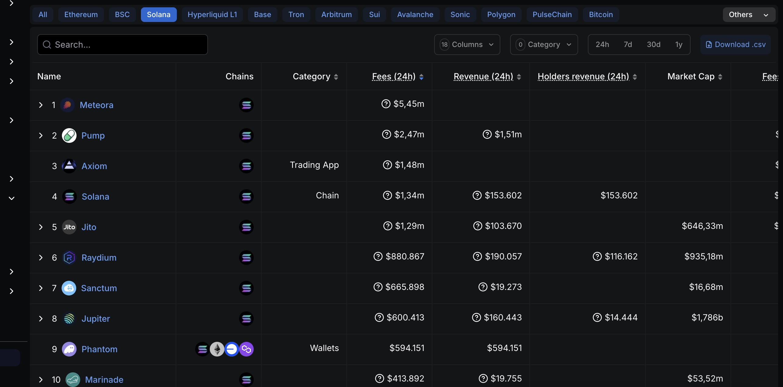
Task: Download the table as .csv
Action: coord(735,45)
